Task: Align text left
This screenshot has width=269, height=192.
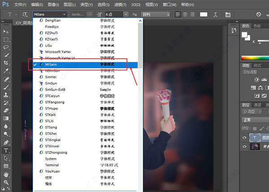Action: click(178, 14)
